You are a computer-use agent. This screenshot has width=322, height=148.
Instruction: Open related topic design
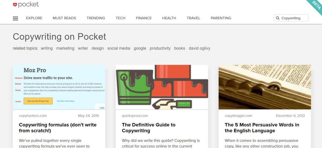(98, 48)
